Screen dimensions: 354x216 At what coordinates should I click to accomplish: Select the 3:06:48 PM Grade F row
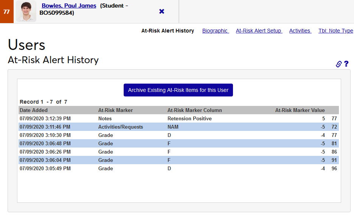pyautogui.click(x=179, y=143)
